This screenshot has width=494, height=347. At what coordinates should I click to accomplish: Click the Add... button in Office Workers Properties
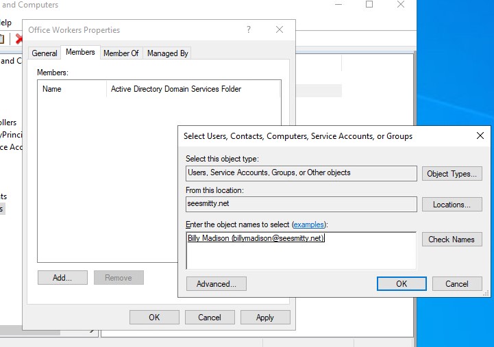coord(62,277)
